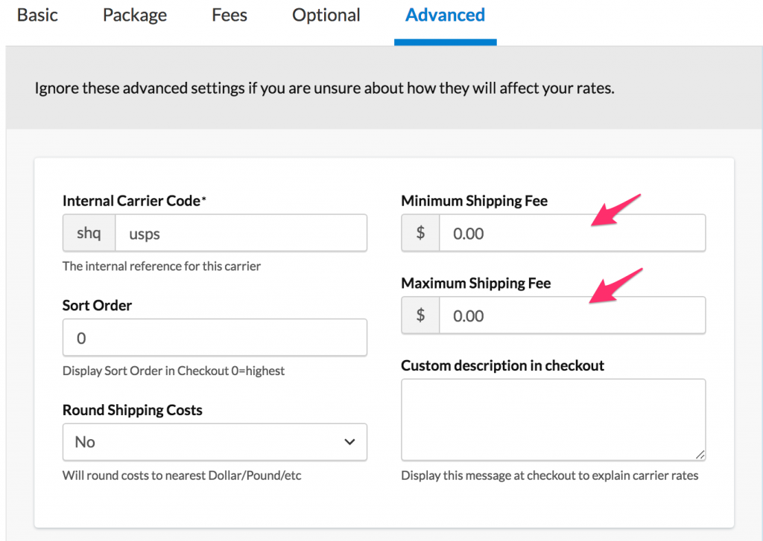Click inside the Custom description textarea
Viewport: 763px width, 541px height.
(x=553, y=420)
